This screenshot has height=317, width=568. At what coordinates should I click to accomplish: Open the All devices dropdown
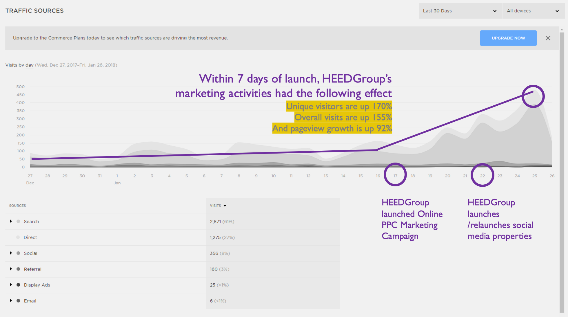click(534, 11)
